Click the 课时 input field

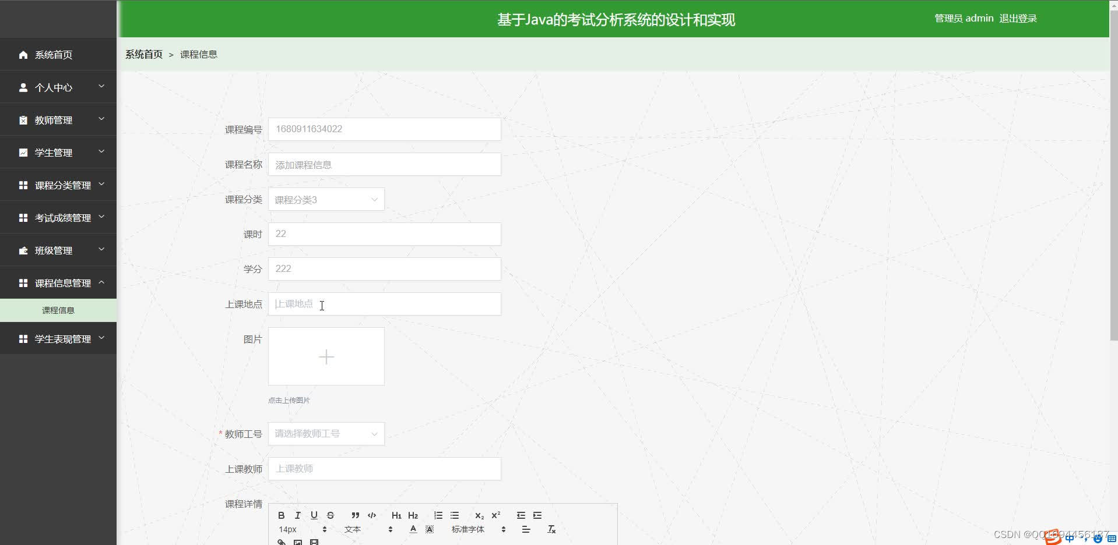385,234
